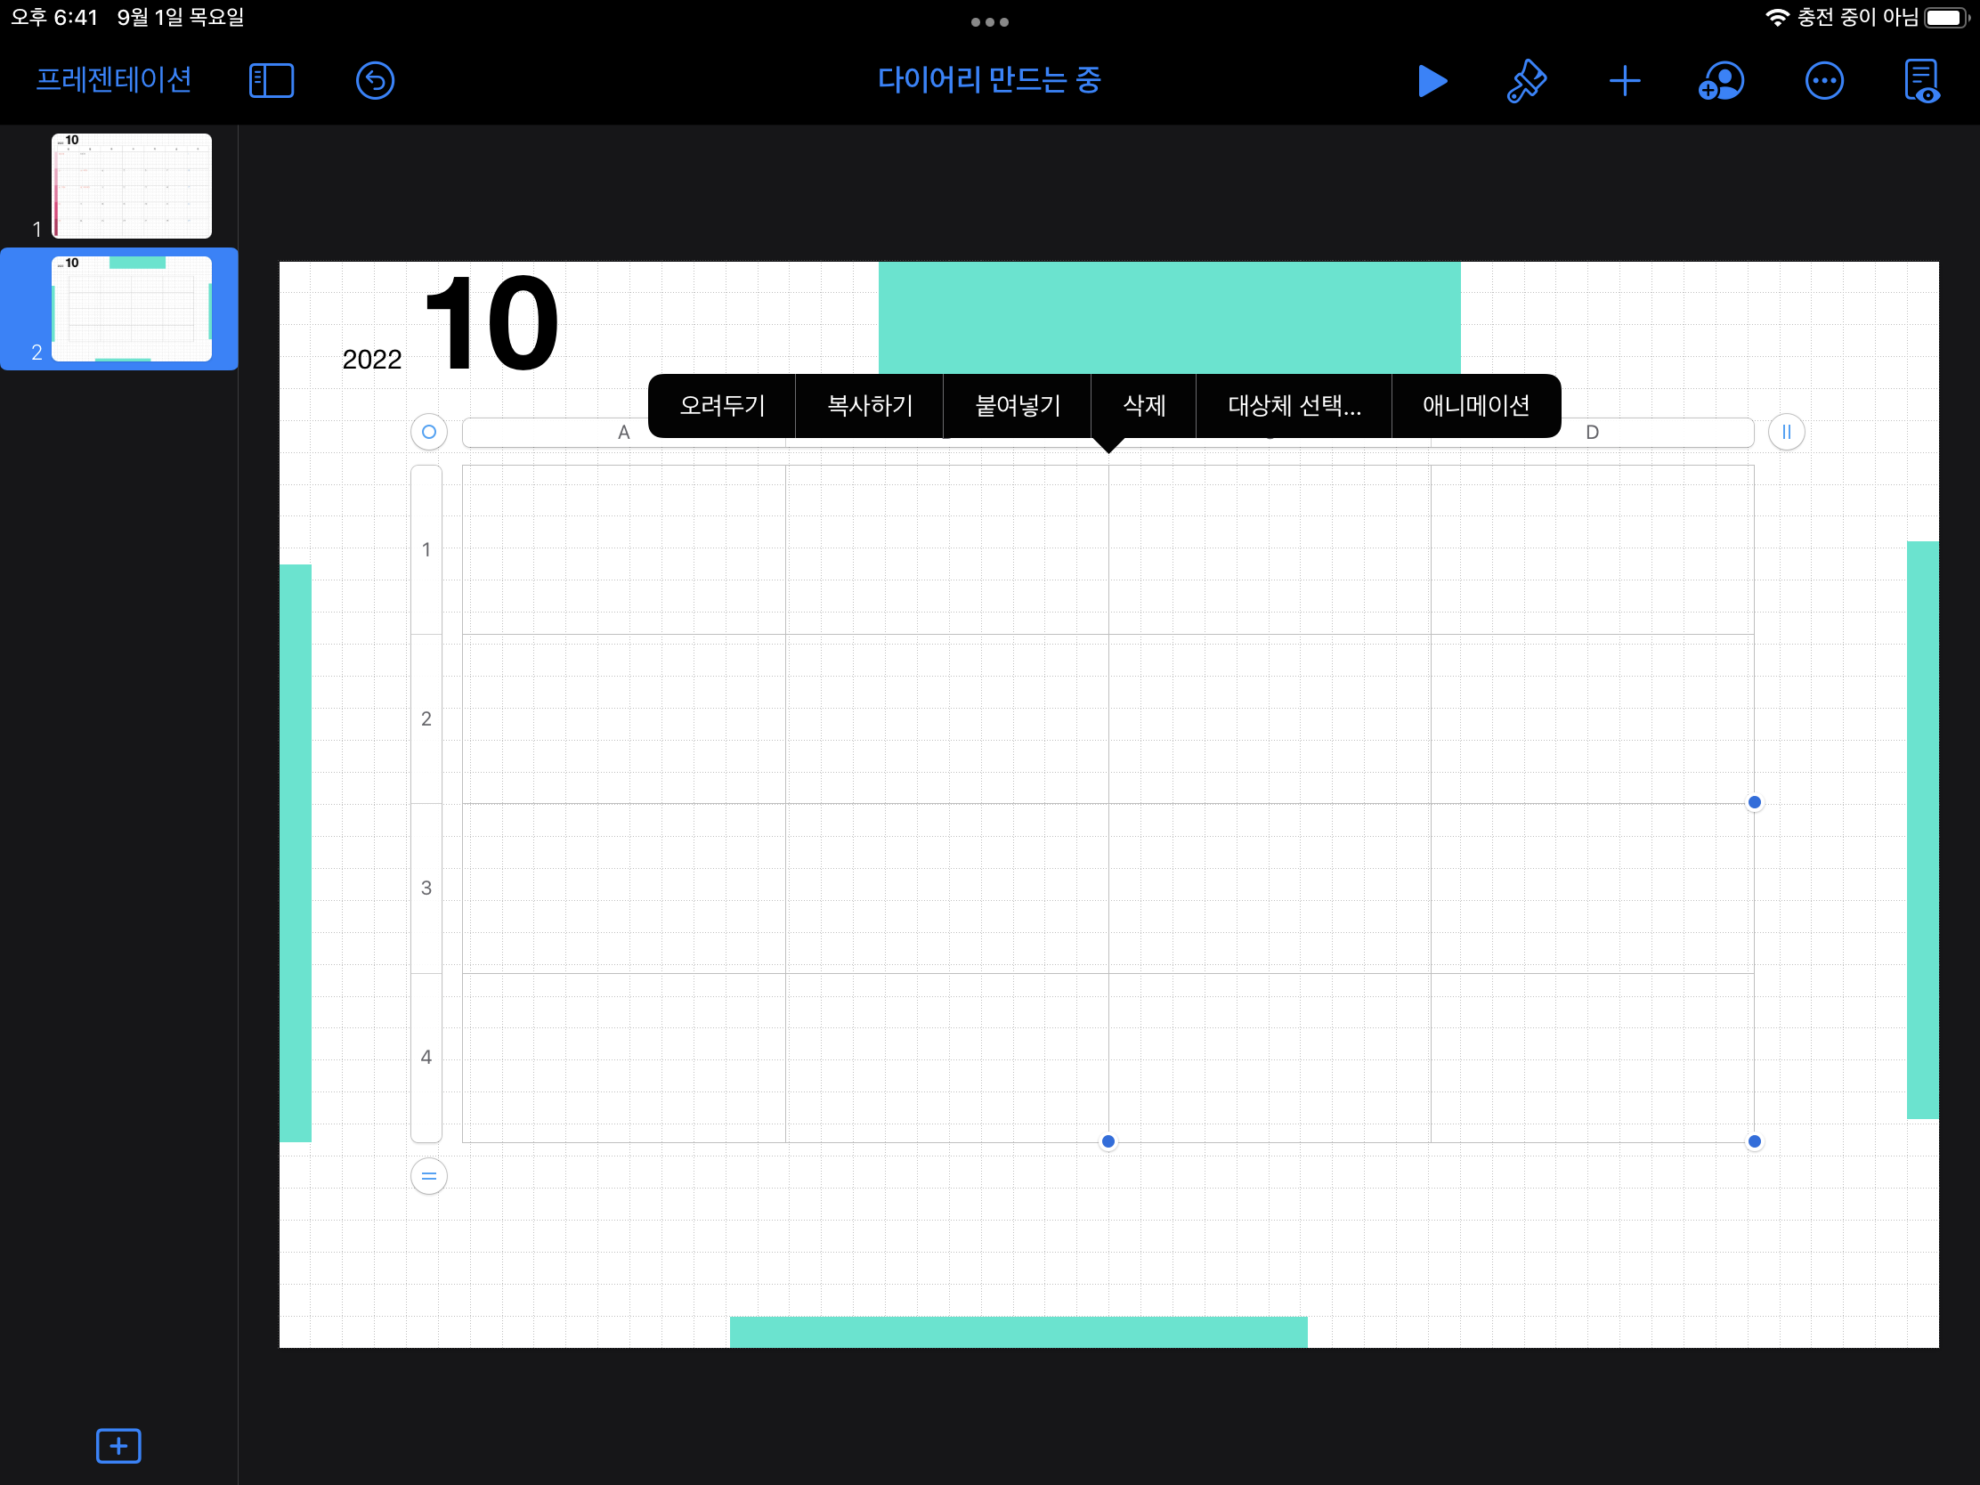Image resolution: width=1980 pixels, height=1485 pixels.
Task: Select the teal bar on slide's left edge
Action: pos(296,853)
